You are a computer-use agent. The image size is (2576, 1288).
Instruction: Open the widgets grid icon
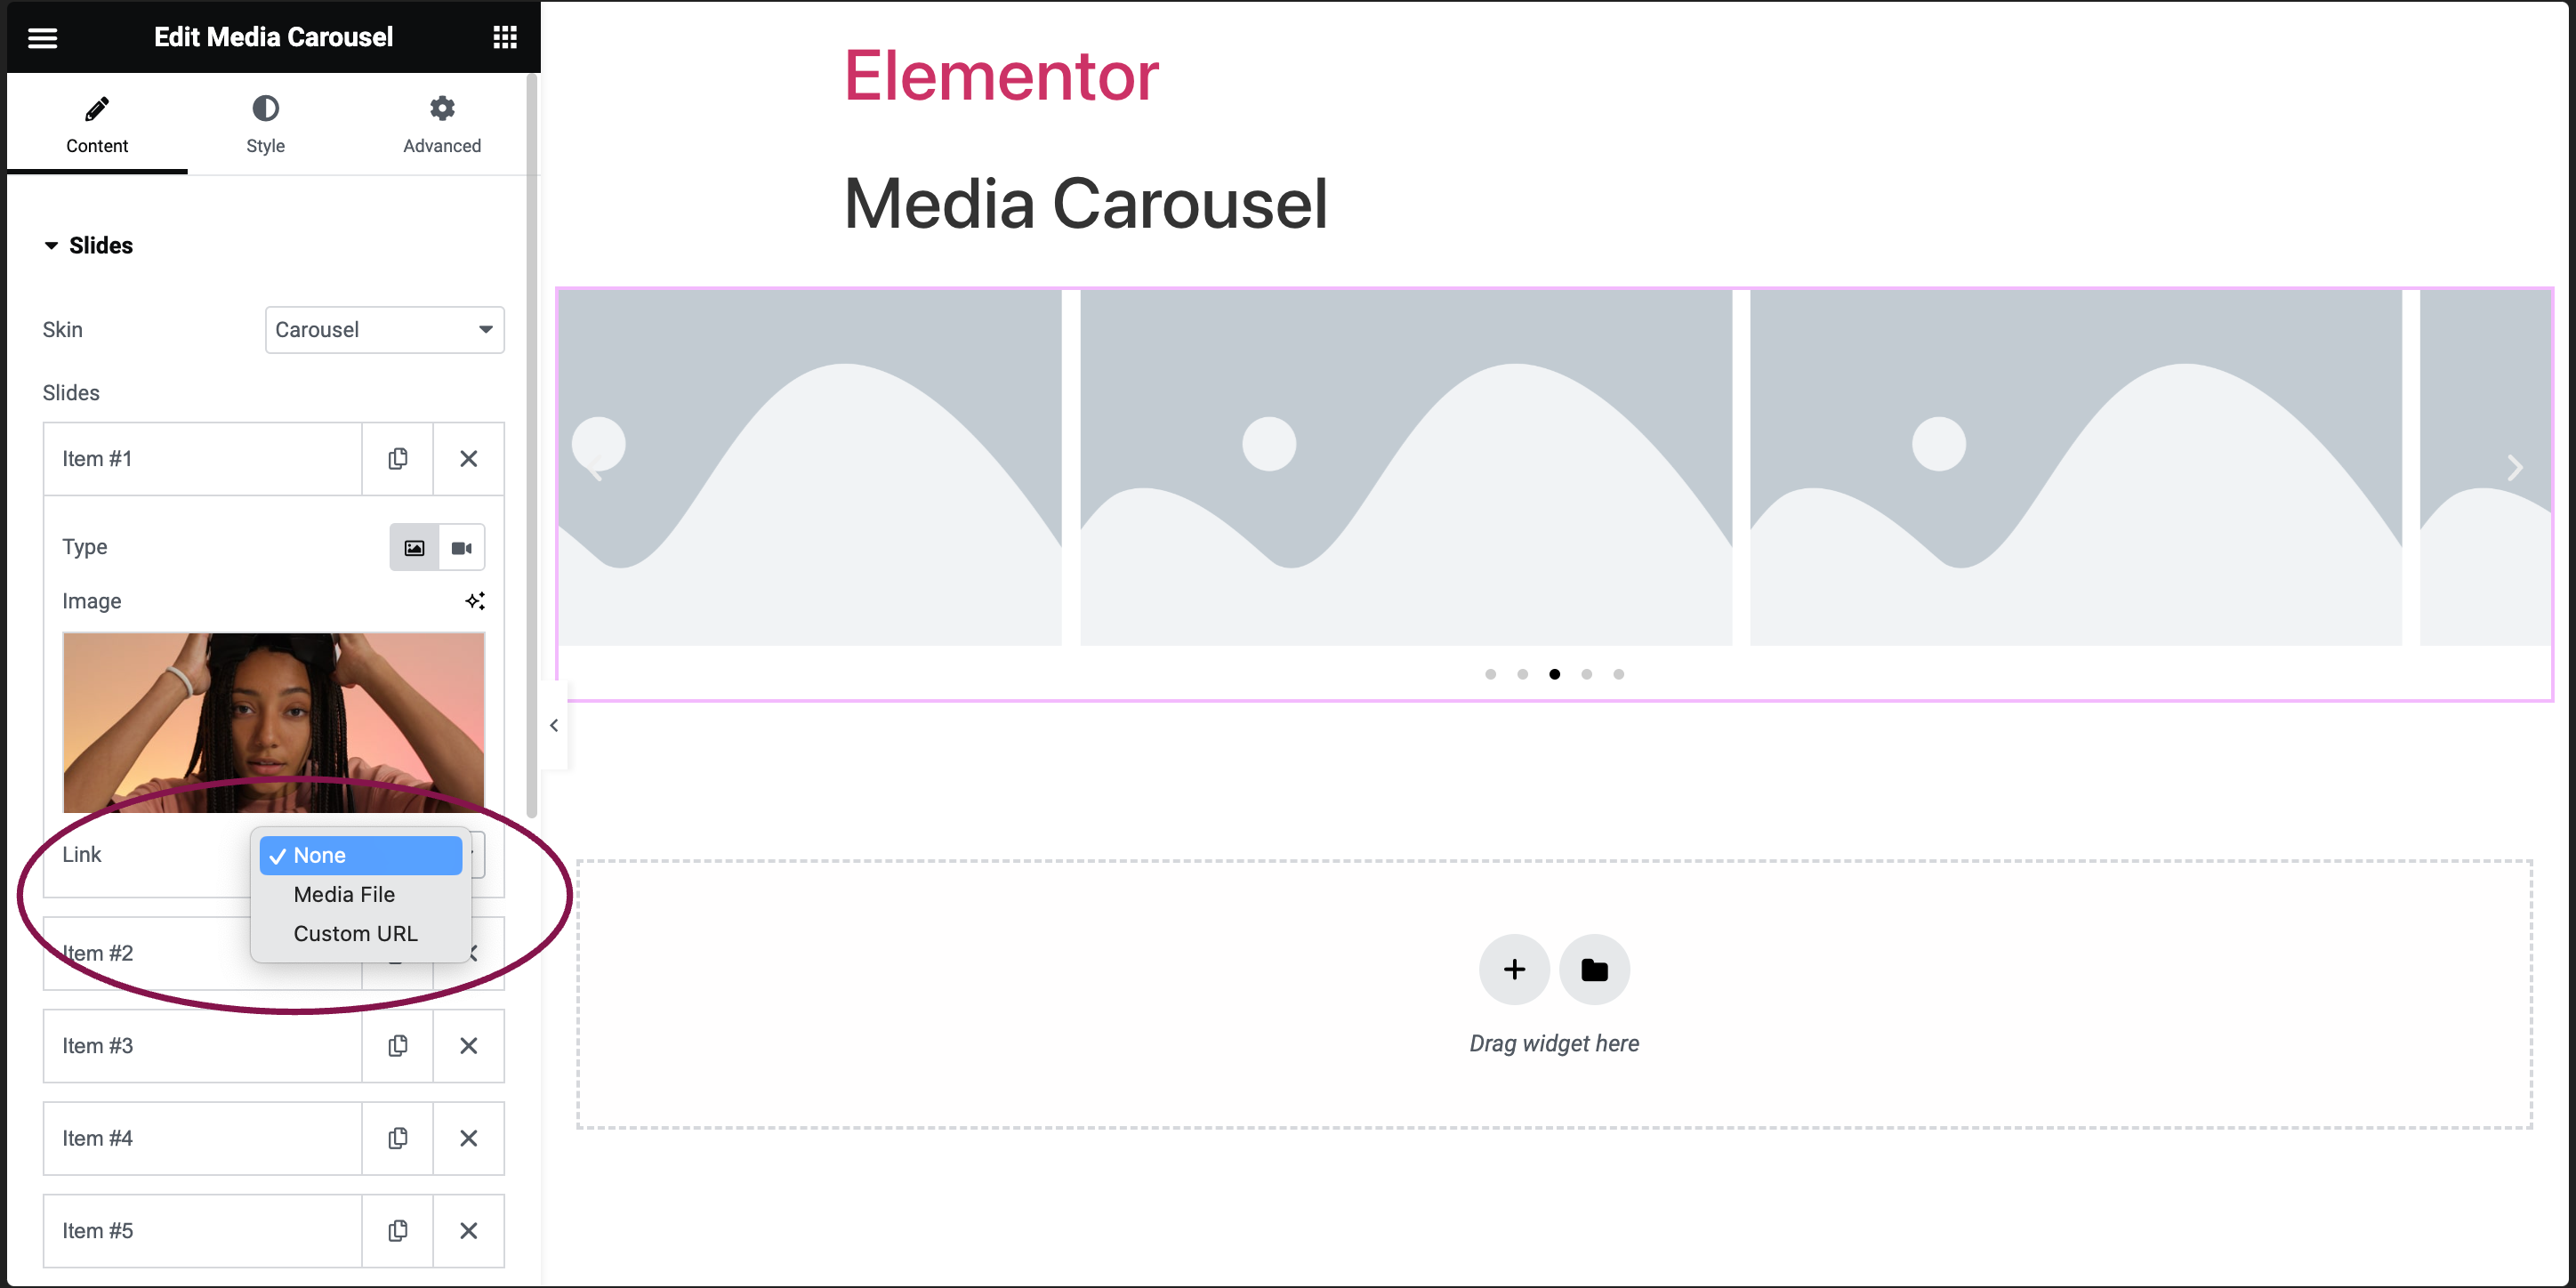[505, 38]
